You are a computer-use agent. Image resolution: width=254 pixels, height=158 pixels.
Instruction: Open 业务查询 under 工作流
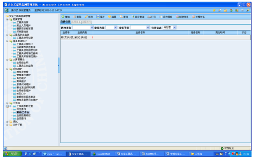(21, 119)
